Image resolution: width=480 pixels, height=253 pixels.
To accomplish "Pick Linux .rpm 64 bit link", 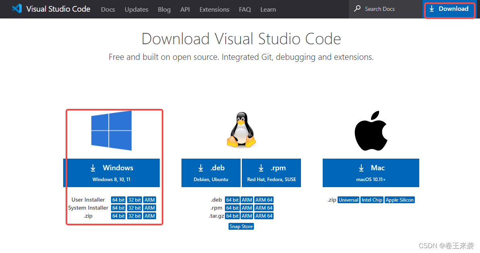I will 232,208.
